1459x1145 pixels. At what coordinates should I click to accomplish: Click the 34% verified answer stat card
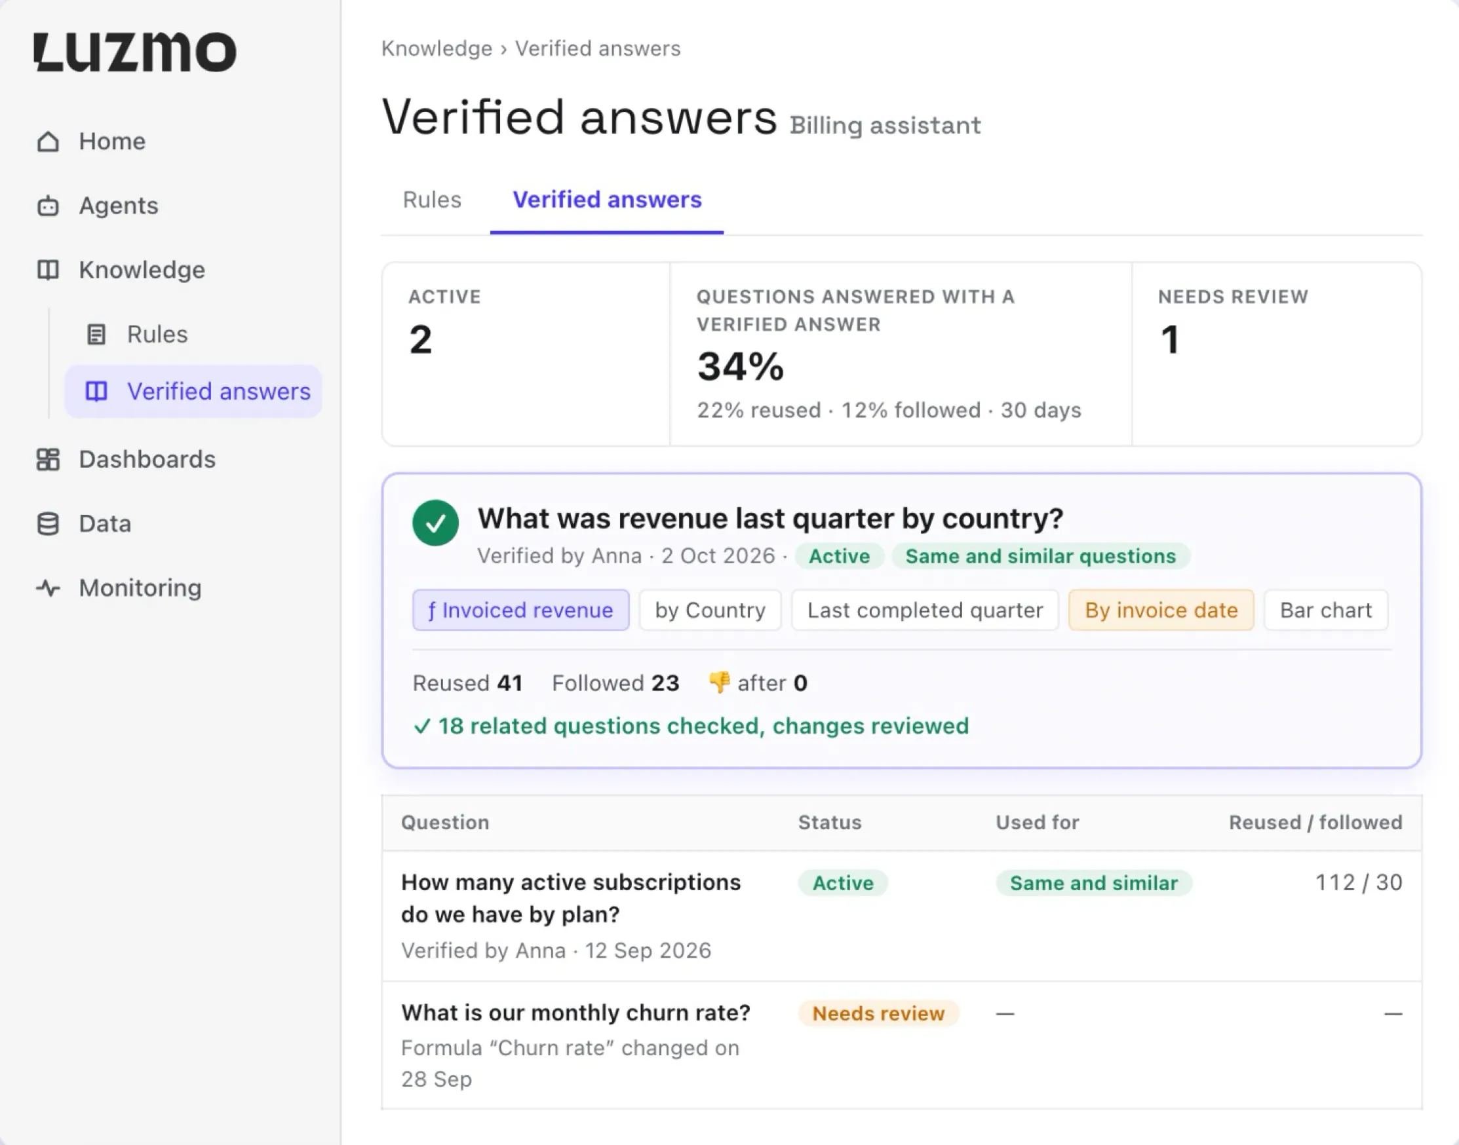tap(901, 354)
